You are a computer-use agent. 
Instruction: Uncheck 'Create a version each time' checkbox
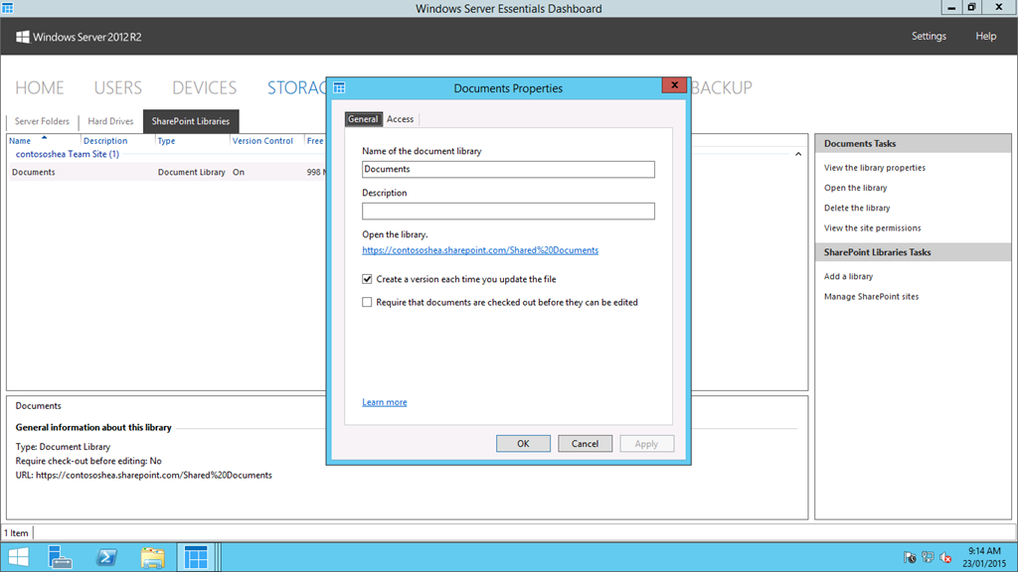pyautogui.click(x=368, y=280)
